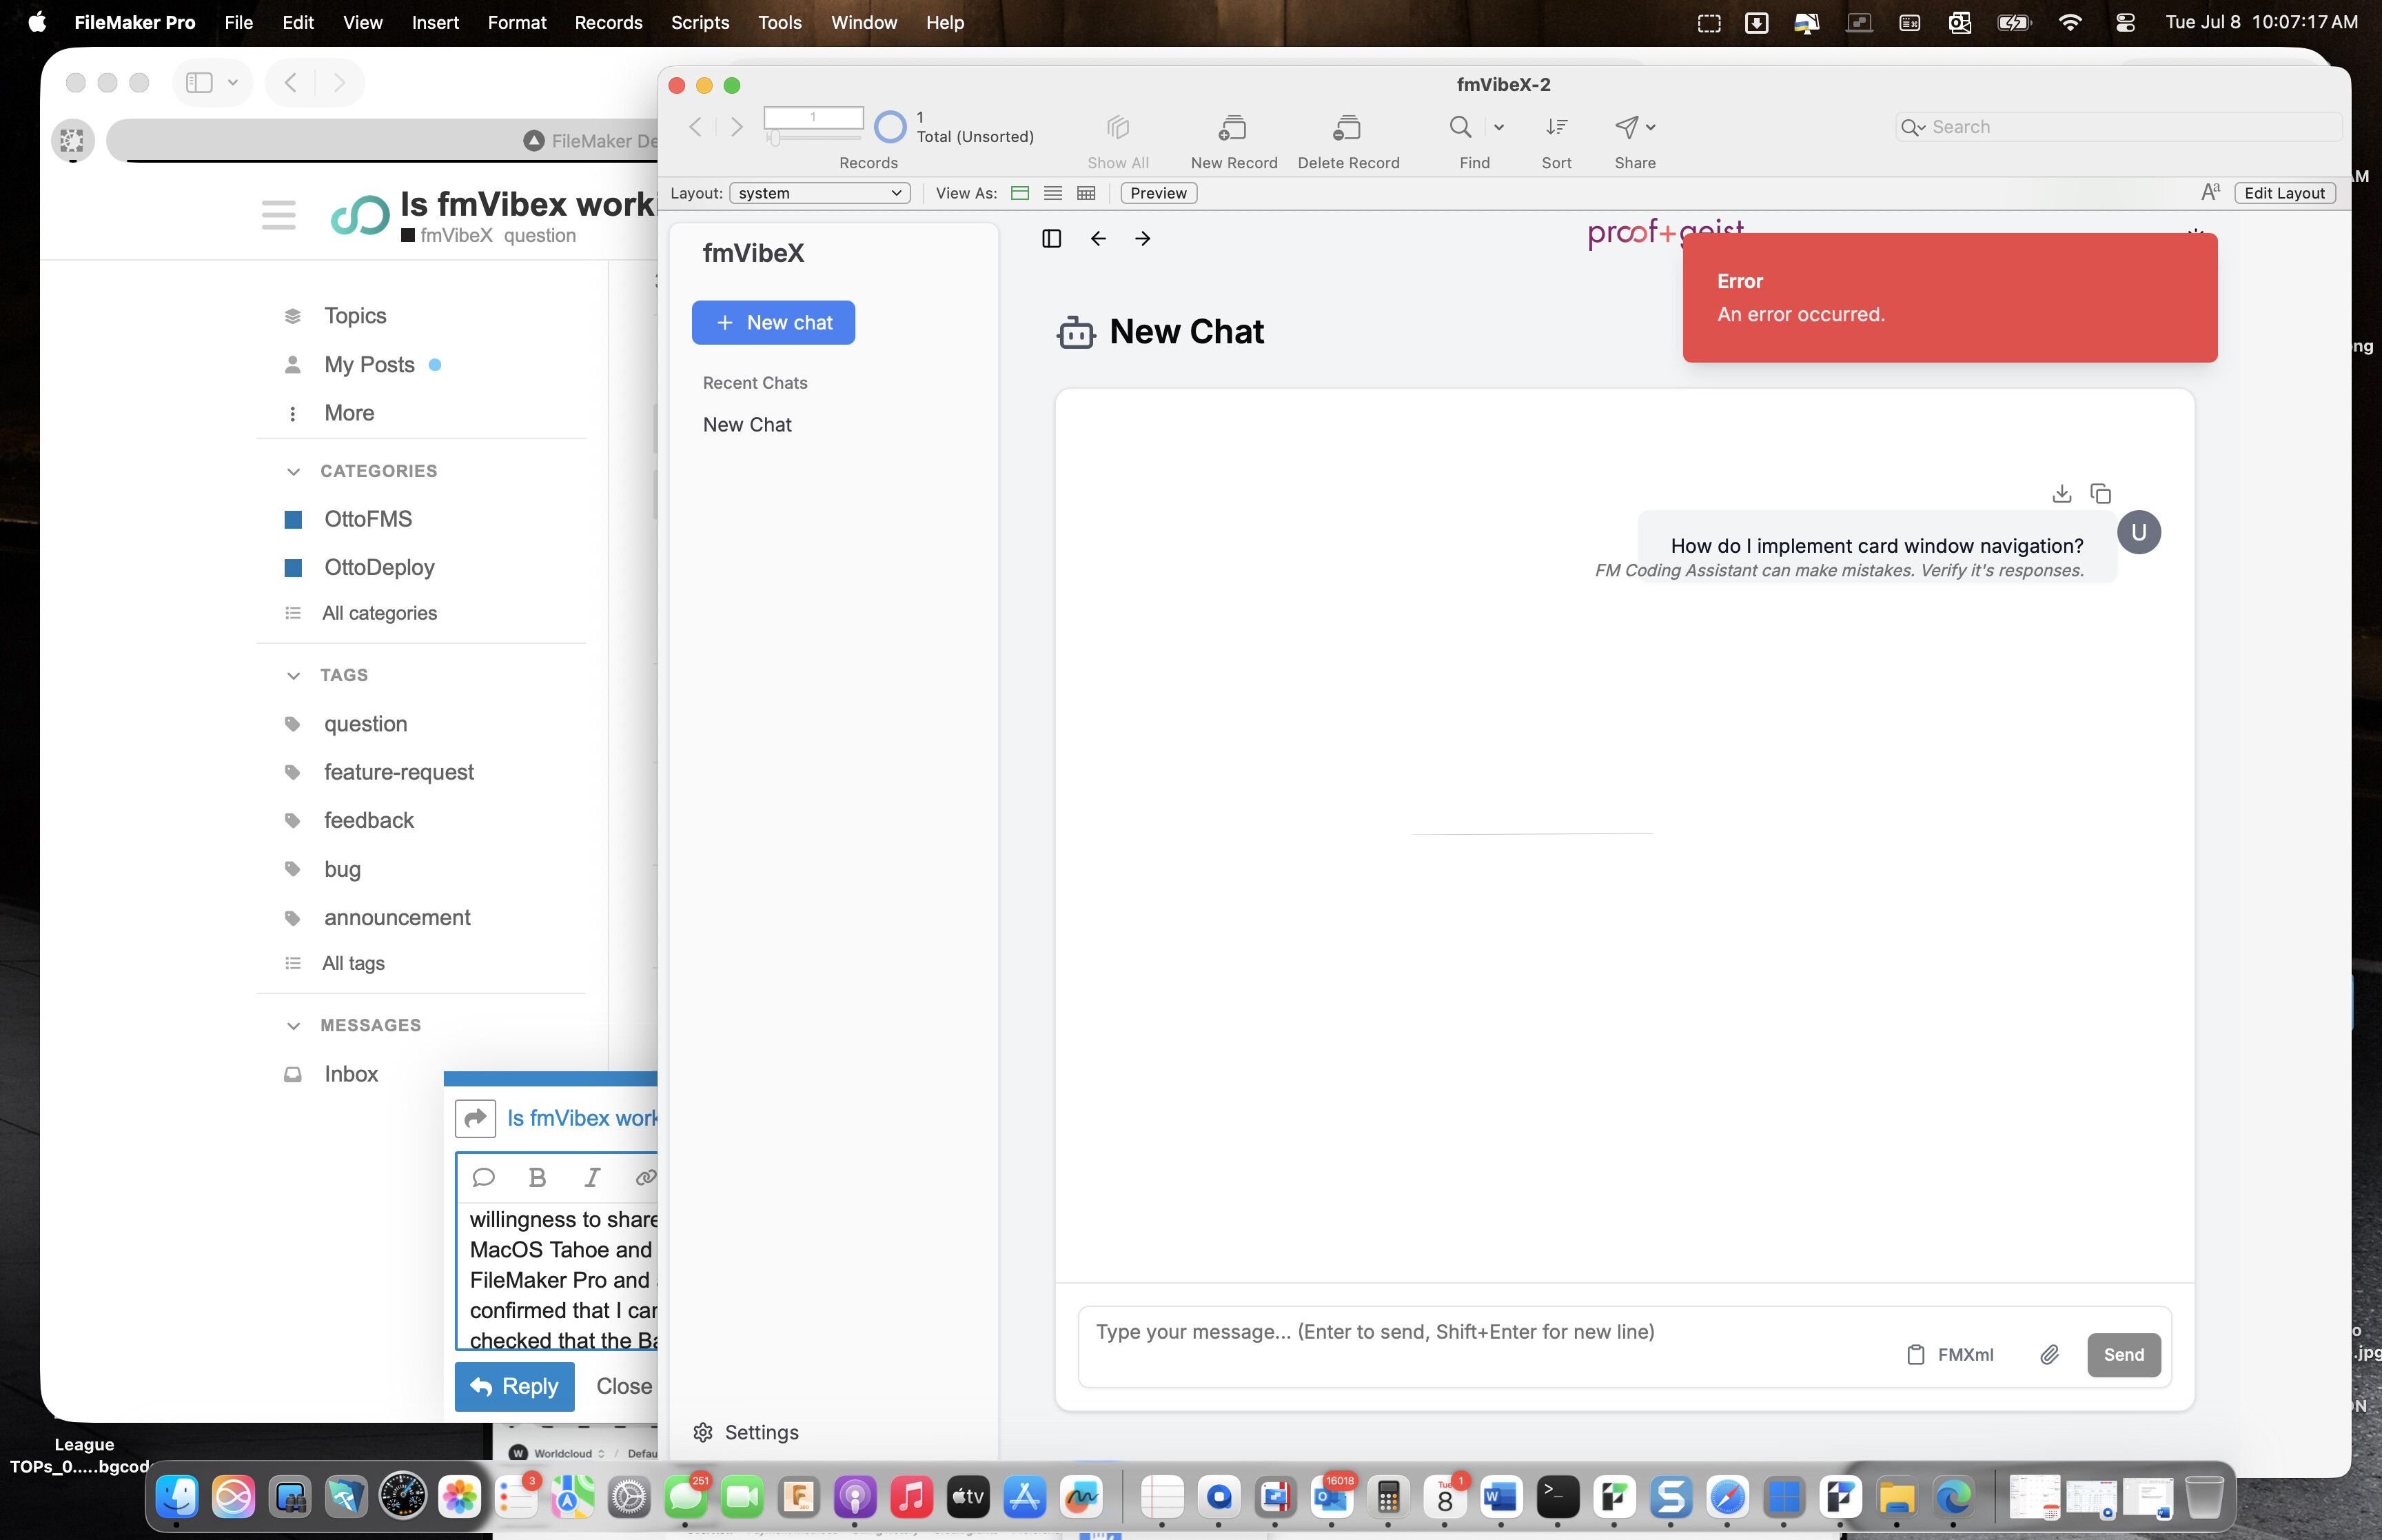Screen dimensions: 2382x1540
Task: Click the U user avatar
Action: point(2139,532)
